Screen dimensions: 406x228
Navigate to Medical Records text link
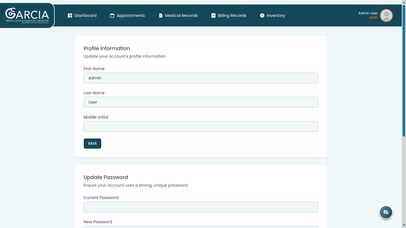(181, 15)
